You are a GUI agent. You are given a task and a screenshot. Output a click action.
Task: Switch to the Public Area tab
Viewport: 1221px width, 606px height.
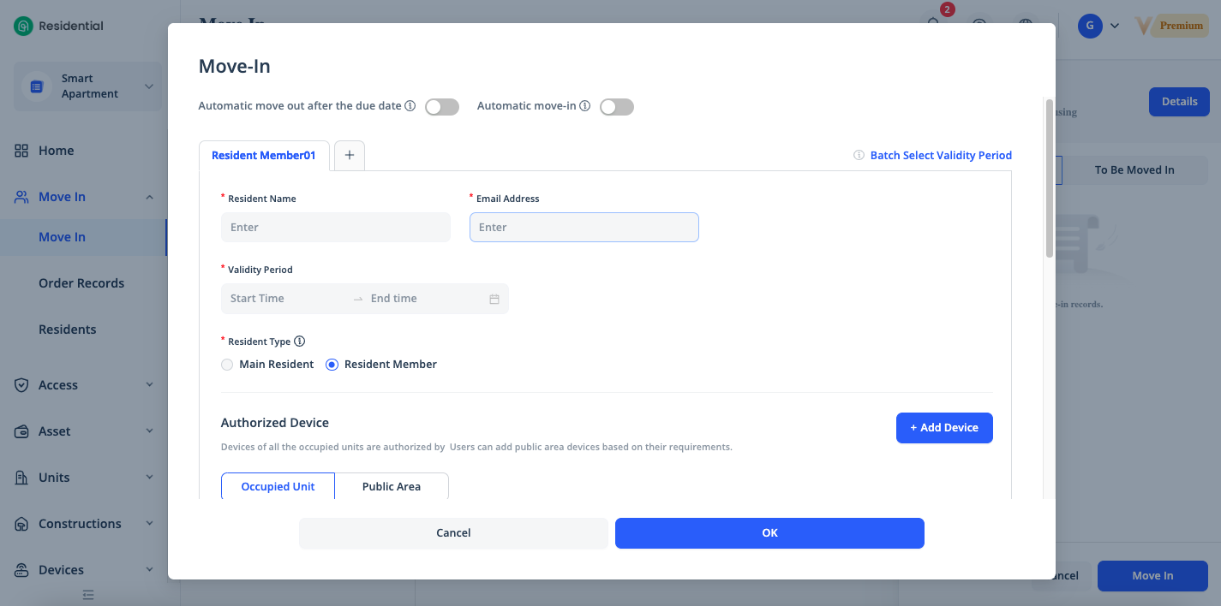tap(391, 486)
